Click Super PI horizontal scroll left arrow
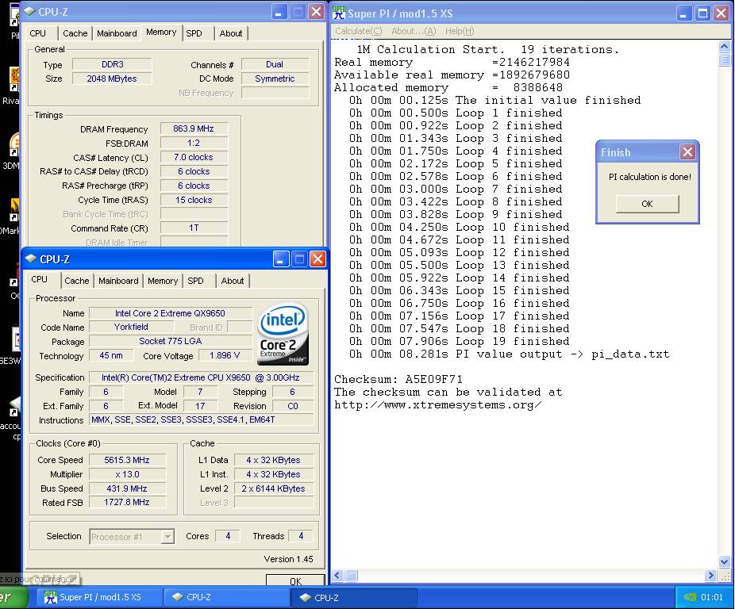Image resolution: width=735 pixels, height=609 pixels. [338, 575]
